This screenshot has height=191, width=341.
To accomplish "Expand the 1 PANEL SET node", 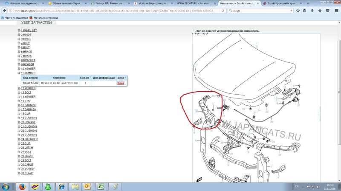I will (x=19, y=31).
